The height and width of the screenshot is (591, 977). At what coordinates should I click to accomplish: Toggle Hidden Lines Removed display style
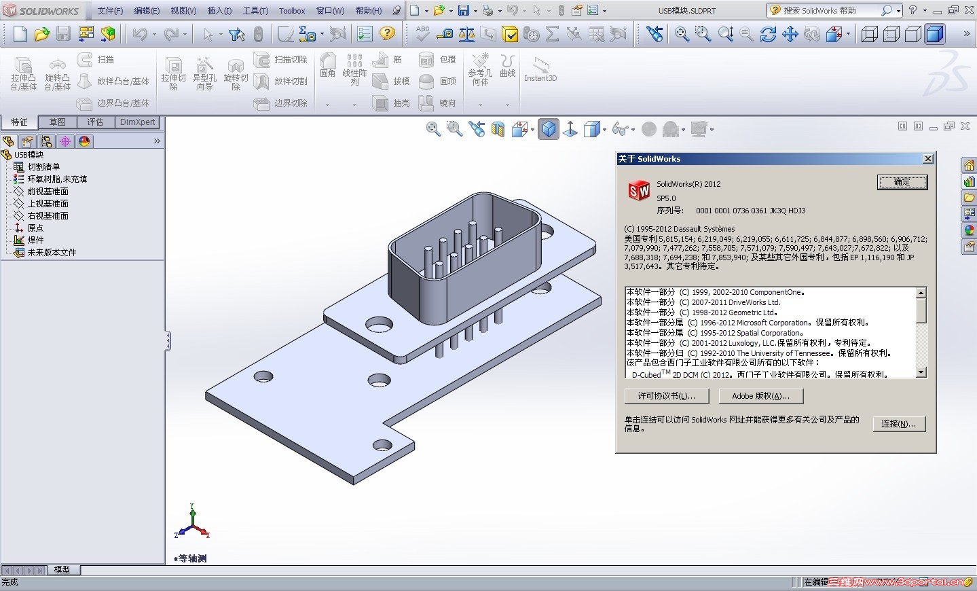913,34
